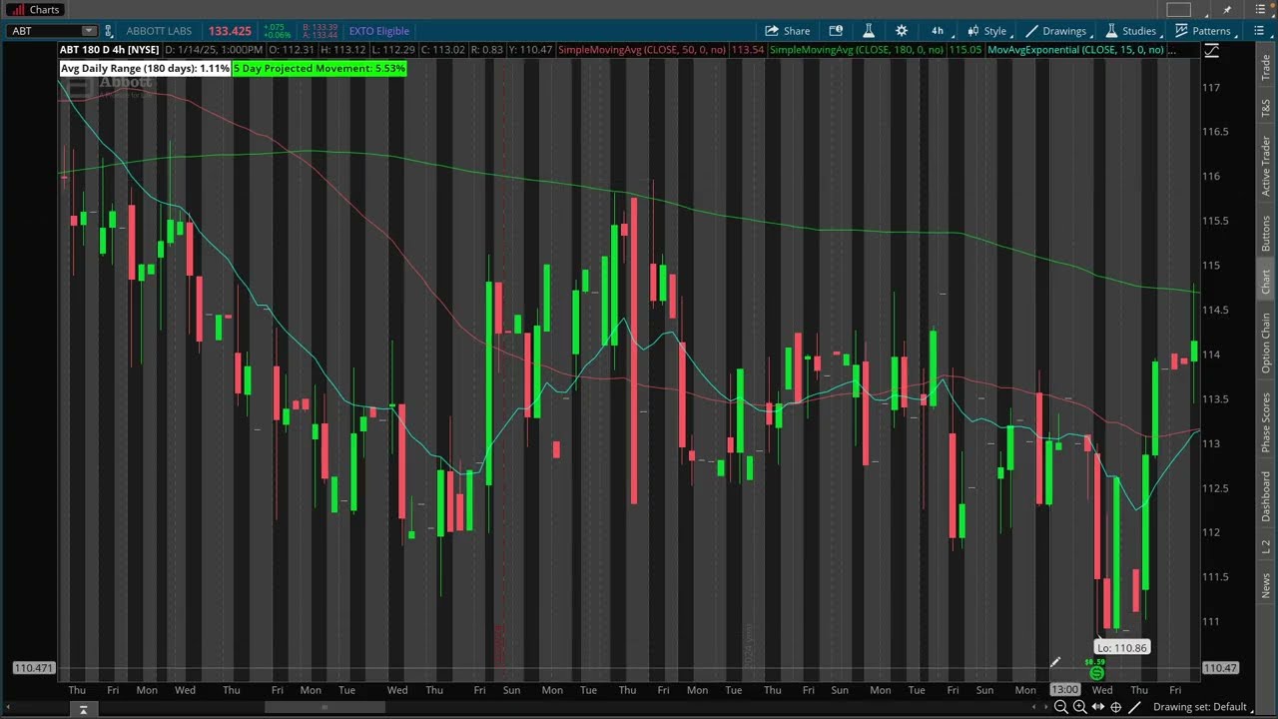Click the bottom-left expand arrow icon
This screenshot has width=1278, height=719.
point(83,709)
